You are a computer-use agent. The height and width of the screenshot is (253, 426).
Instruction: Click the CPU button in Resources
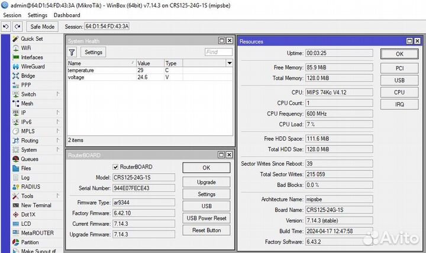pos(399,92)
